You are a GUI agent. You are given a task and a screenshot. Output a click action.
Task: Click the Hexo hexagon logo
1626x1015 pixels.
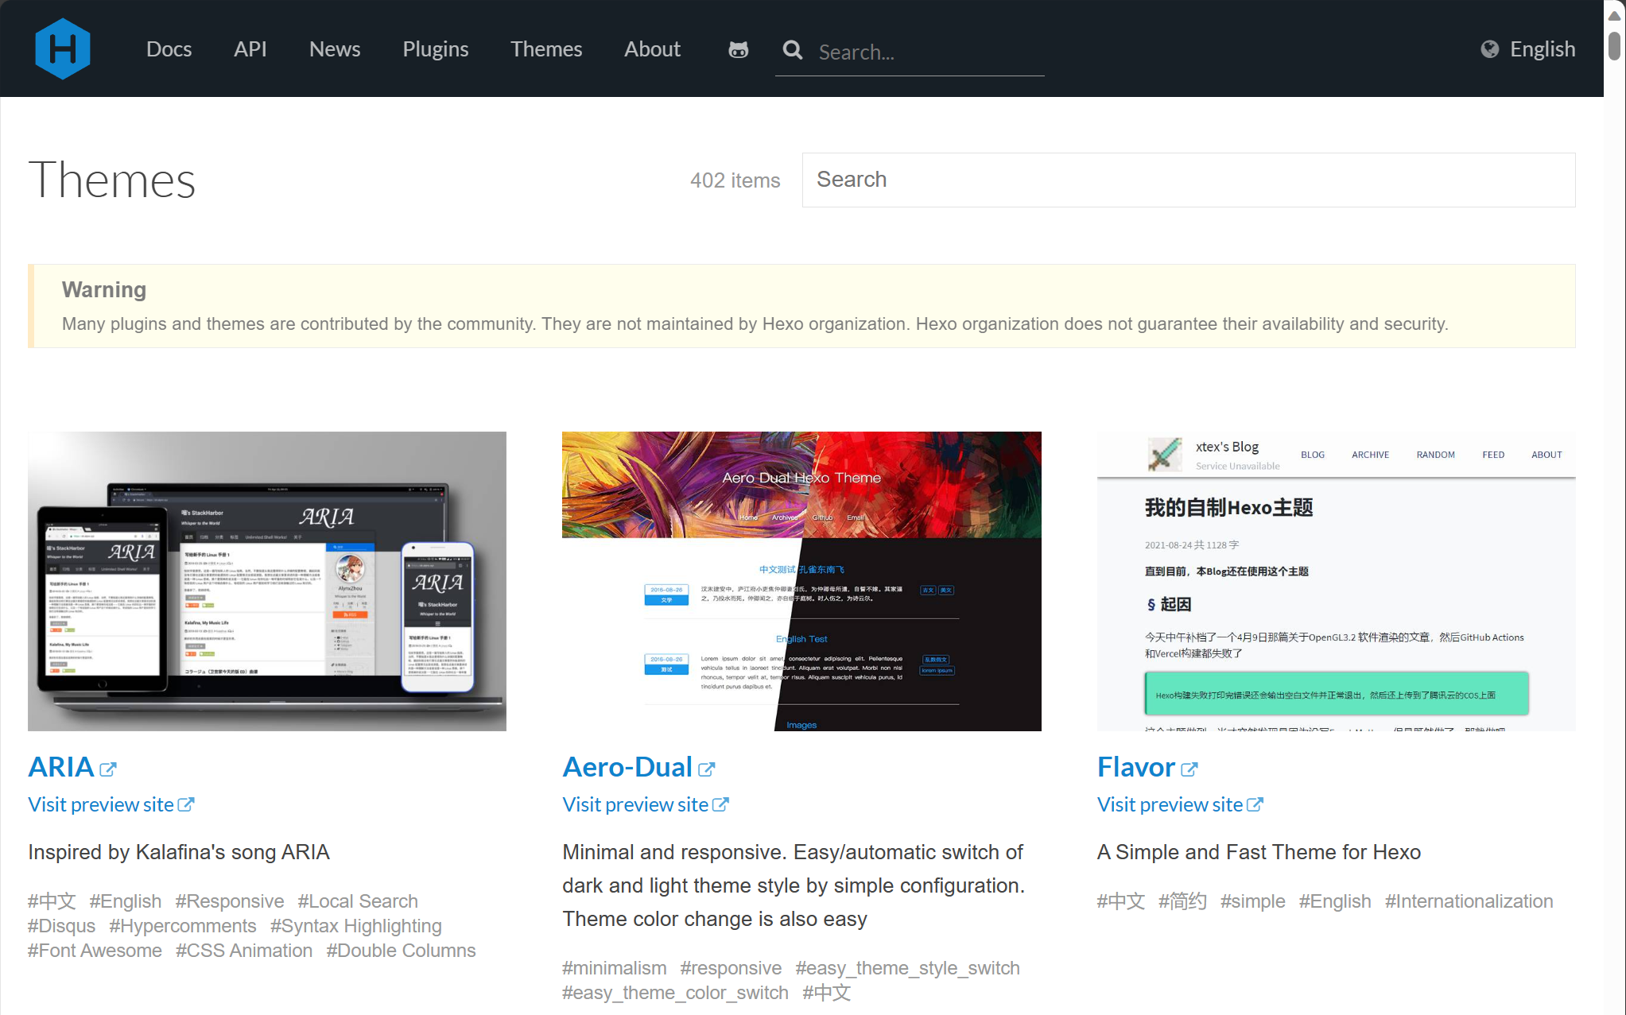tap(63, 48)
